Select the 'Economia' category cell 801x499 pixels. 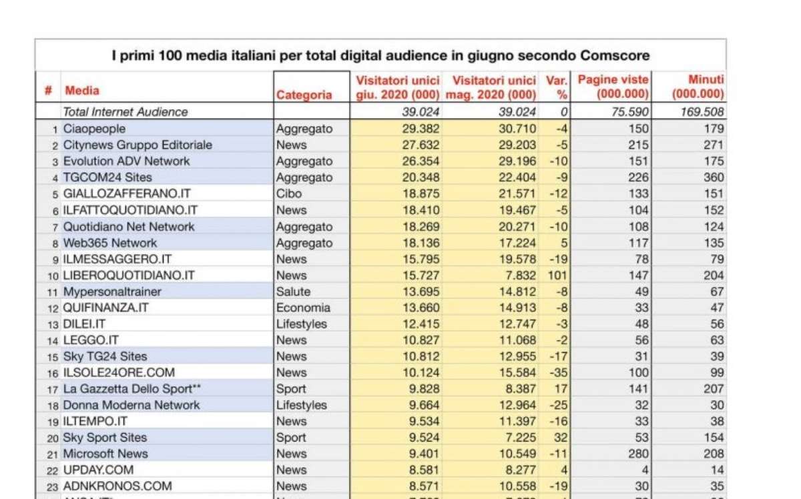point(303,308)
